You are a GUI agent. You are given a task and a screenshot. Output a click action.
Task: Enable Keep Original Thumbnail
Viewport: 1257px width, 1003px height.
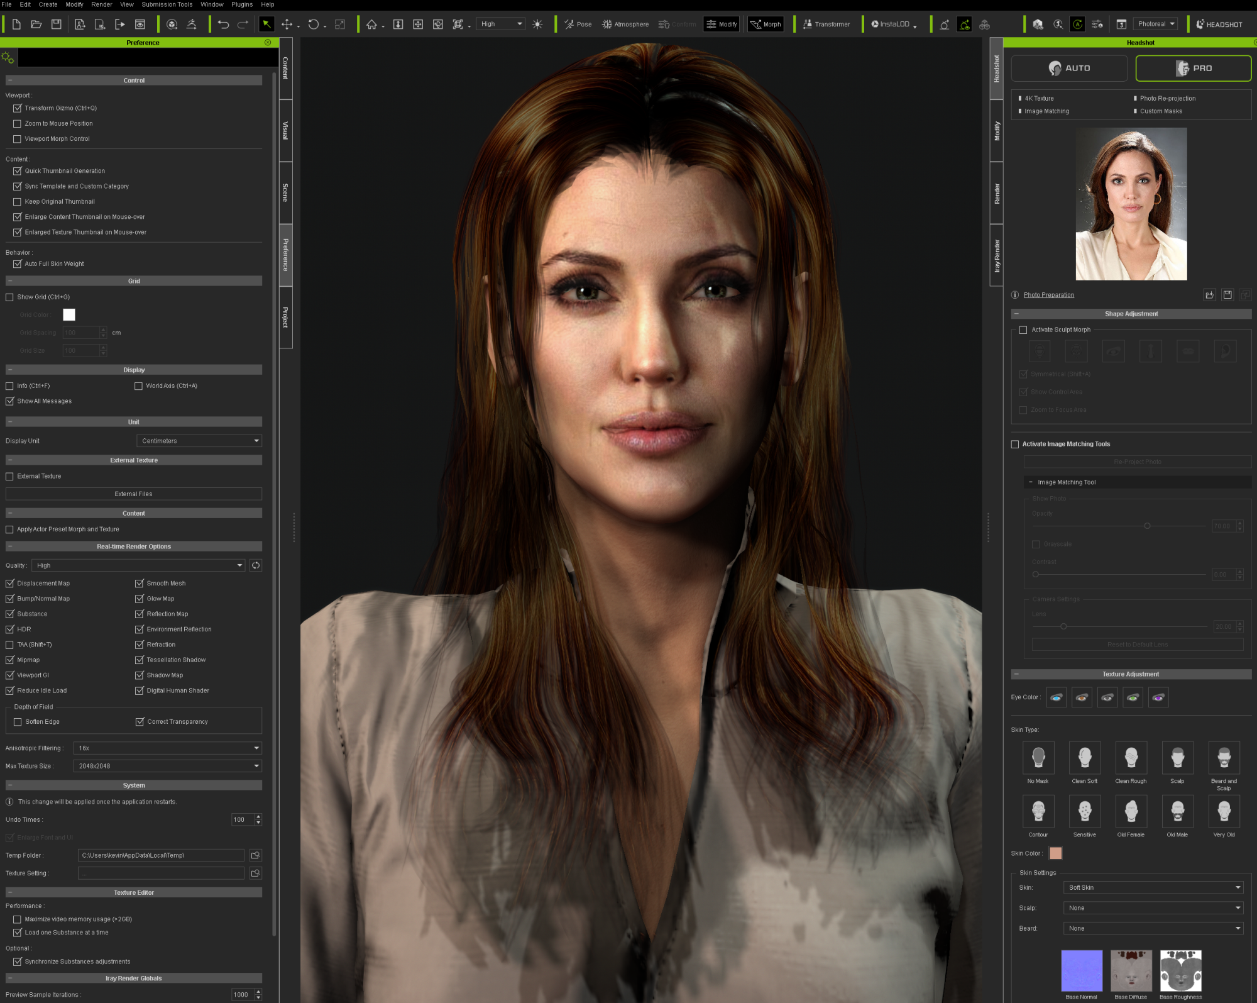pos(18,201)
